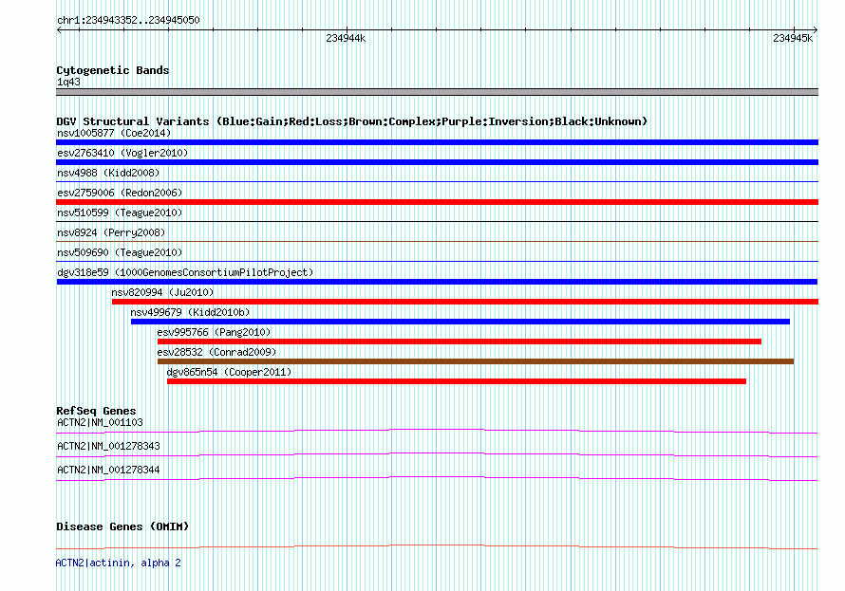The height and width of the screenshot is (591, 845).
Task: Click the ACTN2|NM_001278343 transcript label
Action: (108, 446)
